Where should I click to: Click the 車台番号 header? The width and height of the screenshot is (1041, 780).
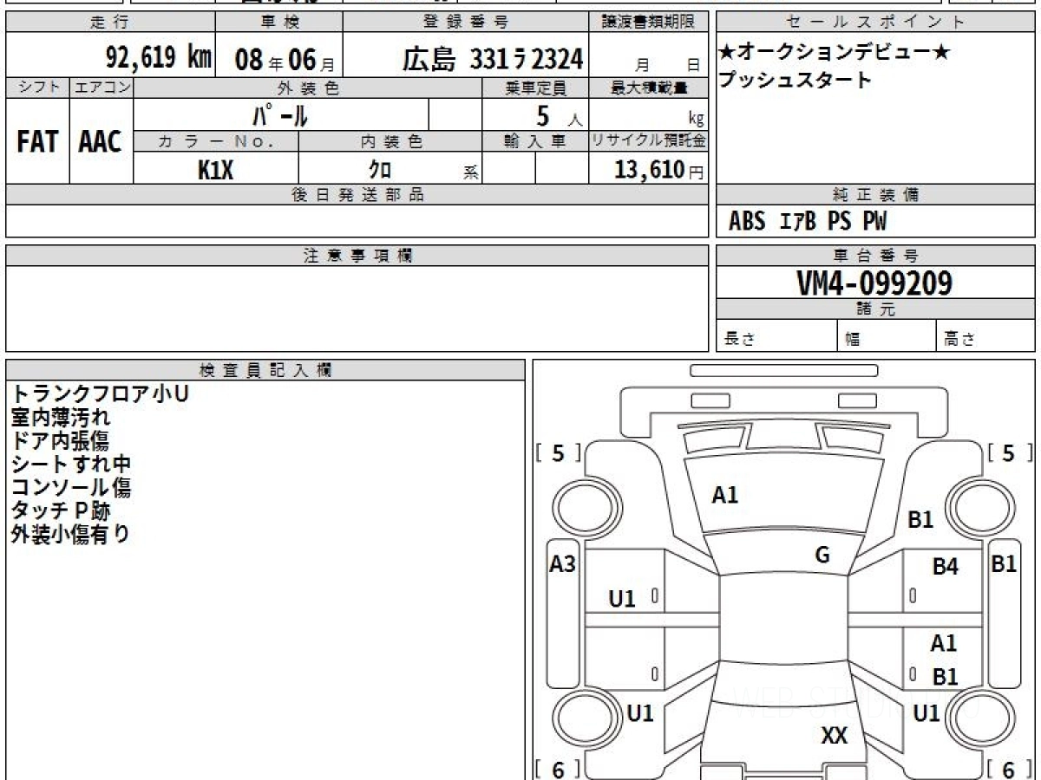pos(875,256)
